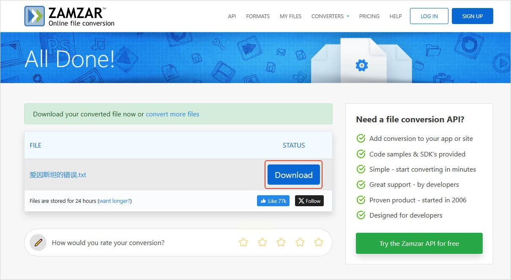Click 'Simple - start converting in minutes' text
Screen dimensions: 511x280
tap(423, 169)
